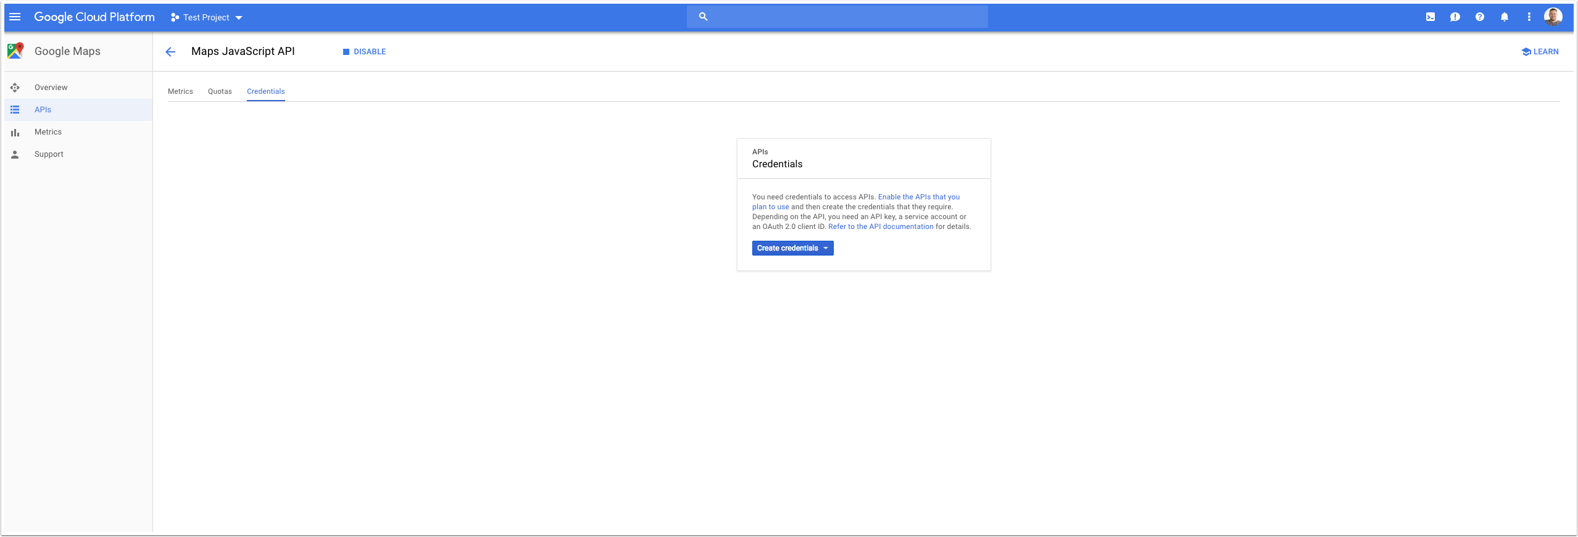Open the user account avatar

click(1553, 17)
